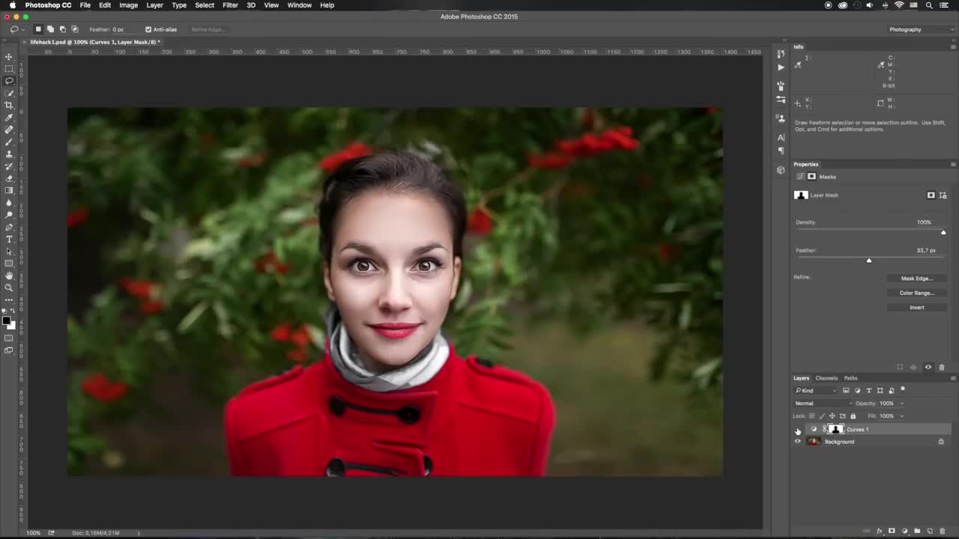Select the Hand tool
The height and width of the screenshot is (539, 959).
tap(9, 275)
